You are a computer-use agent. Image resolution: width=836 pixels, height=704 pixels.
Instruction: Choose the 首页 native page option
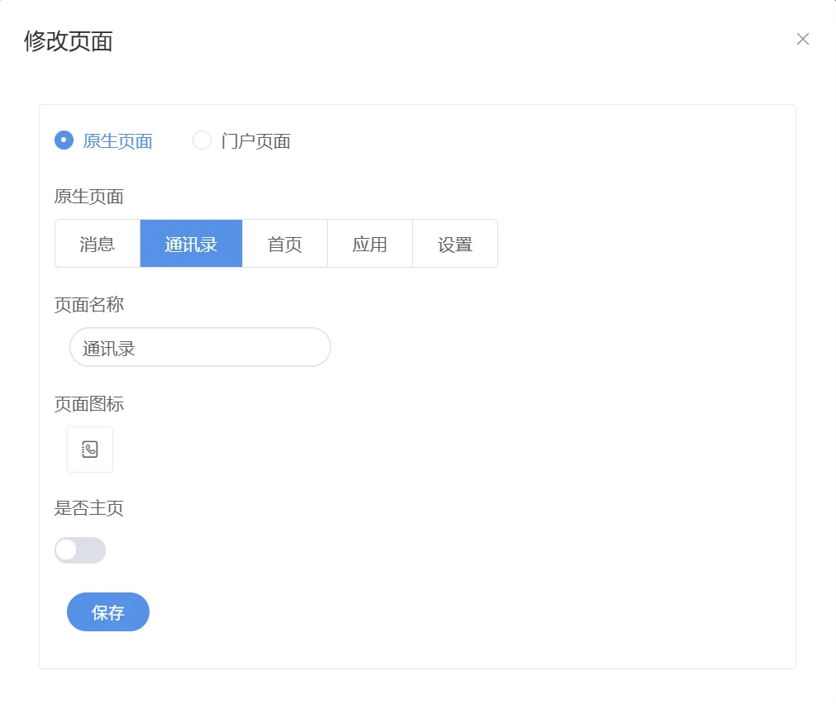click(285, 244)
